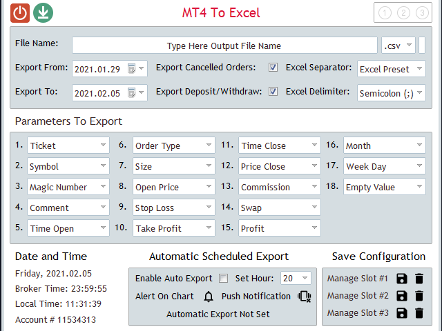The width and height of the screenshot is (442, 331).
Task: Open the .csv file extension dropdown
Action: point(398,45)
